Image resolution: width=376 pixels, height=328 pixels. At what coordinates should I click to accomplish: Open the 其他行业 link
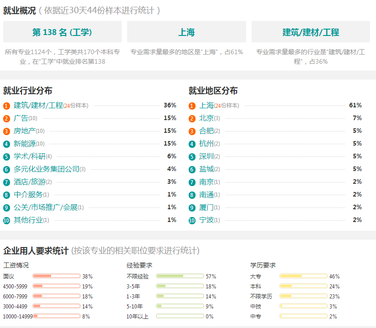click(28, 220)
